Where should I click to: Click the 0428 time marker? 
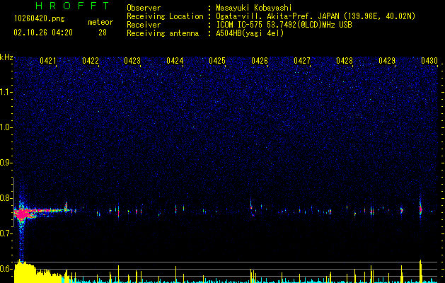pos(345,60)
